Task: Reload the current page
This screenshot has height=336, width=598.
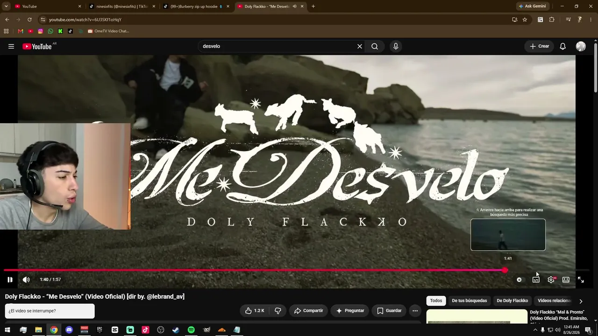Action: (x=29, y=20)
